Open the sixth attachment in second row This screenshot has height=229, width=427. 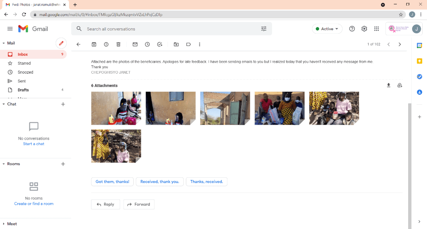116,146
